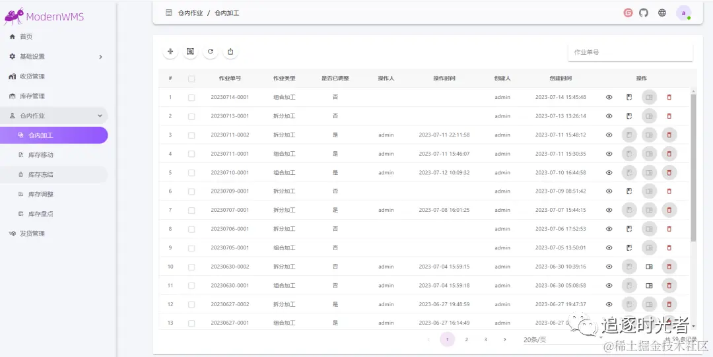Click the plus add-new button in toolbar
This screenshot has width=713, height=357.
point(170,51)
